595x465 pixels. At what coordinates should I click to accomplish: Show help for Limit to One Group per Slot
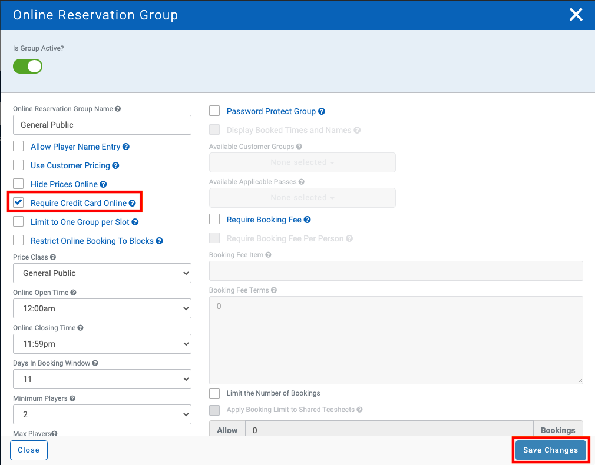(x=135, y=222)
